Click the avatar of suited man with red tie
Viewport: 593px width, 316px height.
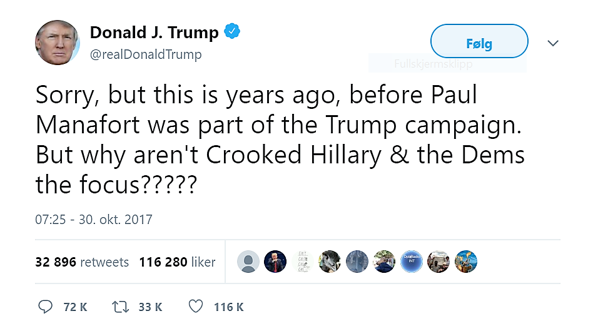(275, 262)
